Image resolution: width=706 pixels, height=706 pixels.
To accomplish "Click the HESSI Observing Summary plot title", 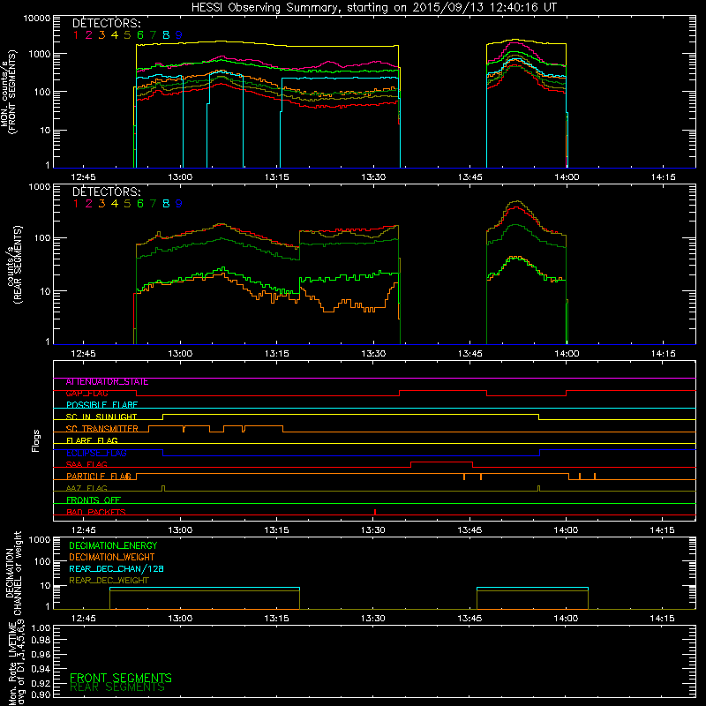I will 373,8.
